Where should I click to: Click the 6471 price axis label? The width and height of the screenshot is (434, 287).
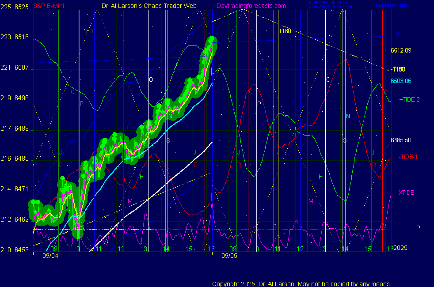pyautogui.click(x=22, y=189)
